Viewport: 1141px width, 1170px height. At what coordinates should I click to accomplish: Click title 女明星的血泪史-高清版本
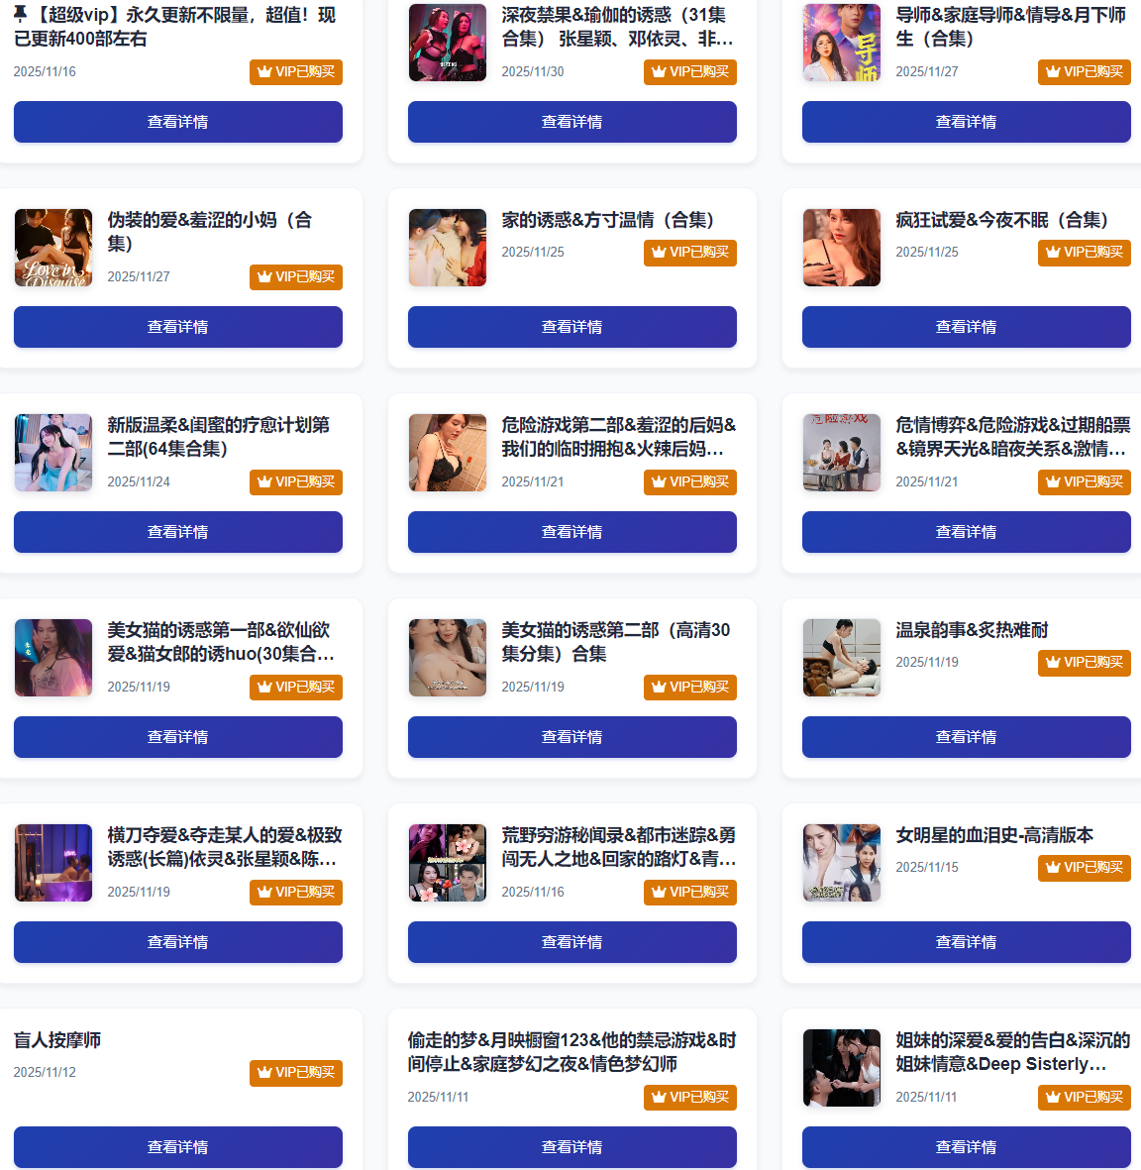tap(994, 835)
